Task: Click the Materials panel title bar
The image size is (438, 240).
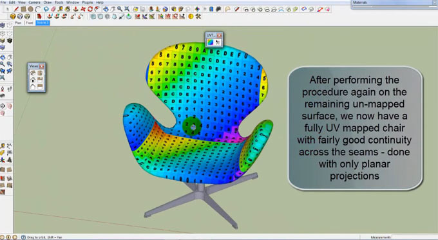Action: [x=394, y=3]
